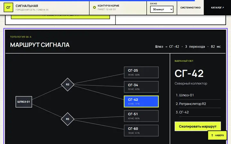Viewport: 231px width, 144px height.
Task: Click route step 2. Ретранслятор R2
Action: click(x=200, y=104)
